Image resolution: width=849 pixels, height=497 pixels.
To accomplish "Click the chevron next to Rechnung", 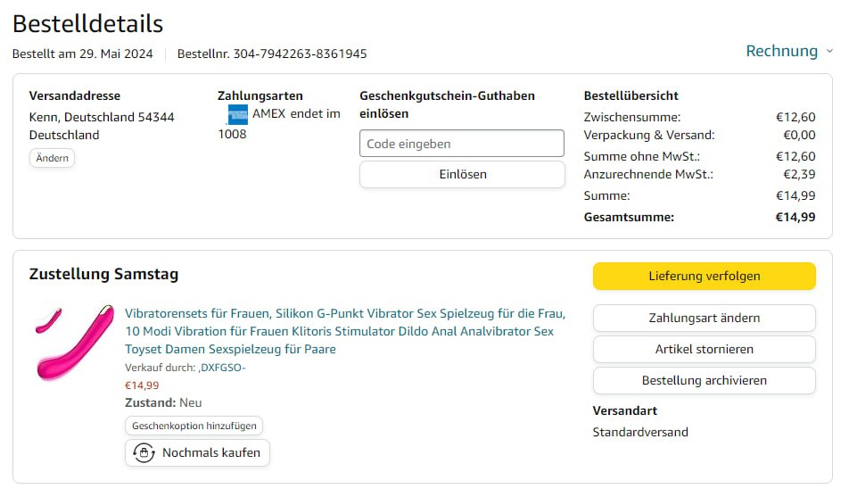I will click(x=829, y=52).
